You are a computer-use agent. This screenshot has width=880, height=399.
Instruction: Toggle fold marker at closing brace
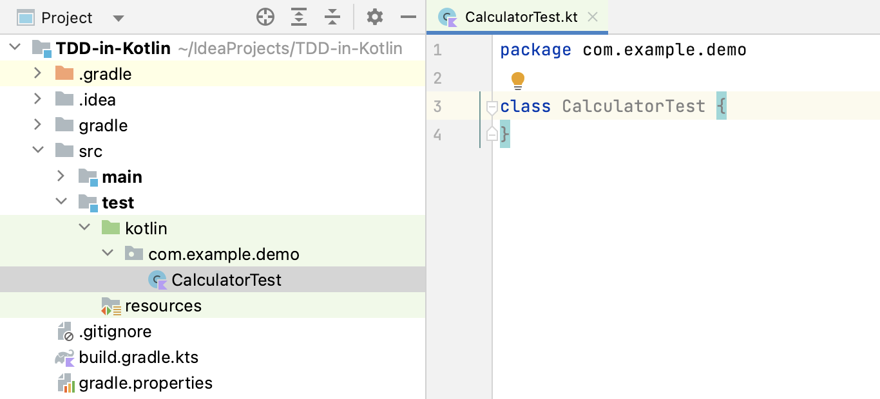[x=492, y=135]
